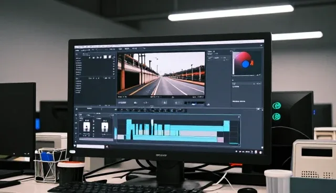Select the blue circular handle on the color wheel

246,64
